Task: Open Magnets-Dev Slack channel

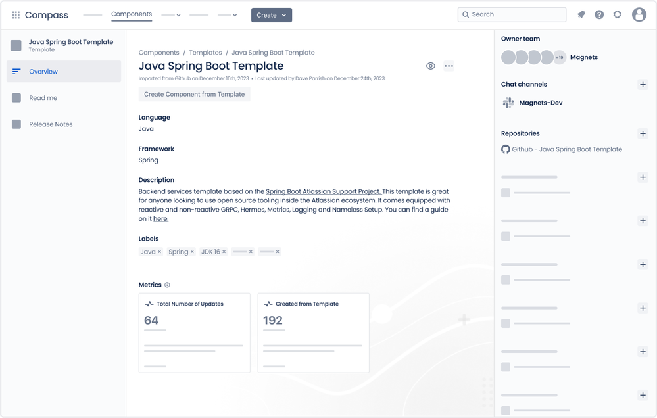Action: (x=541, y=103)
